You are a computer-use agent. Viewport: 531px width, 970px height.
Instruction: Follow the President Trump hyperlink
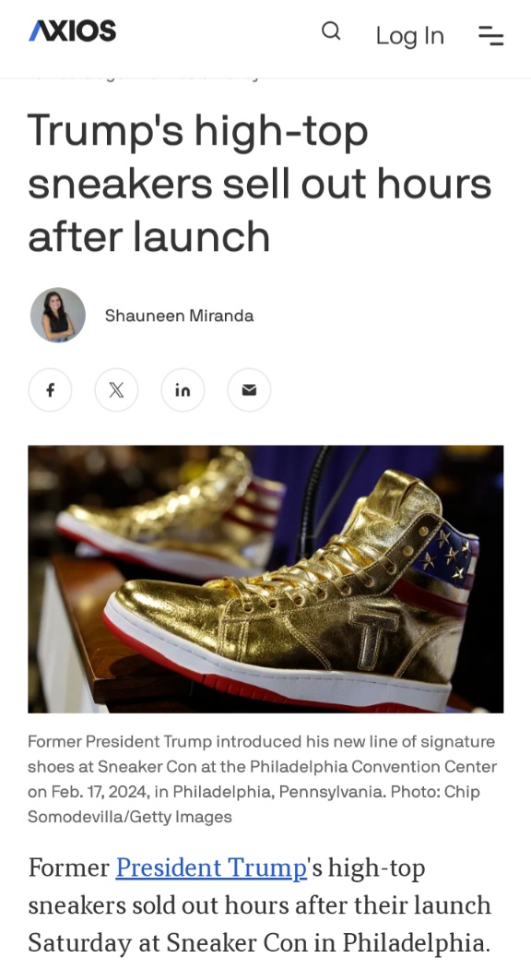tap(211, 868)
